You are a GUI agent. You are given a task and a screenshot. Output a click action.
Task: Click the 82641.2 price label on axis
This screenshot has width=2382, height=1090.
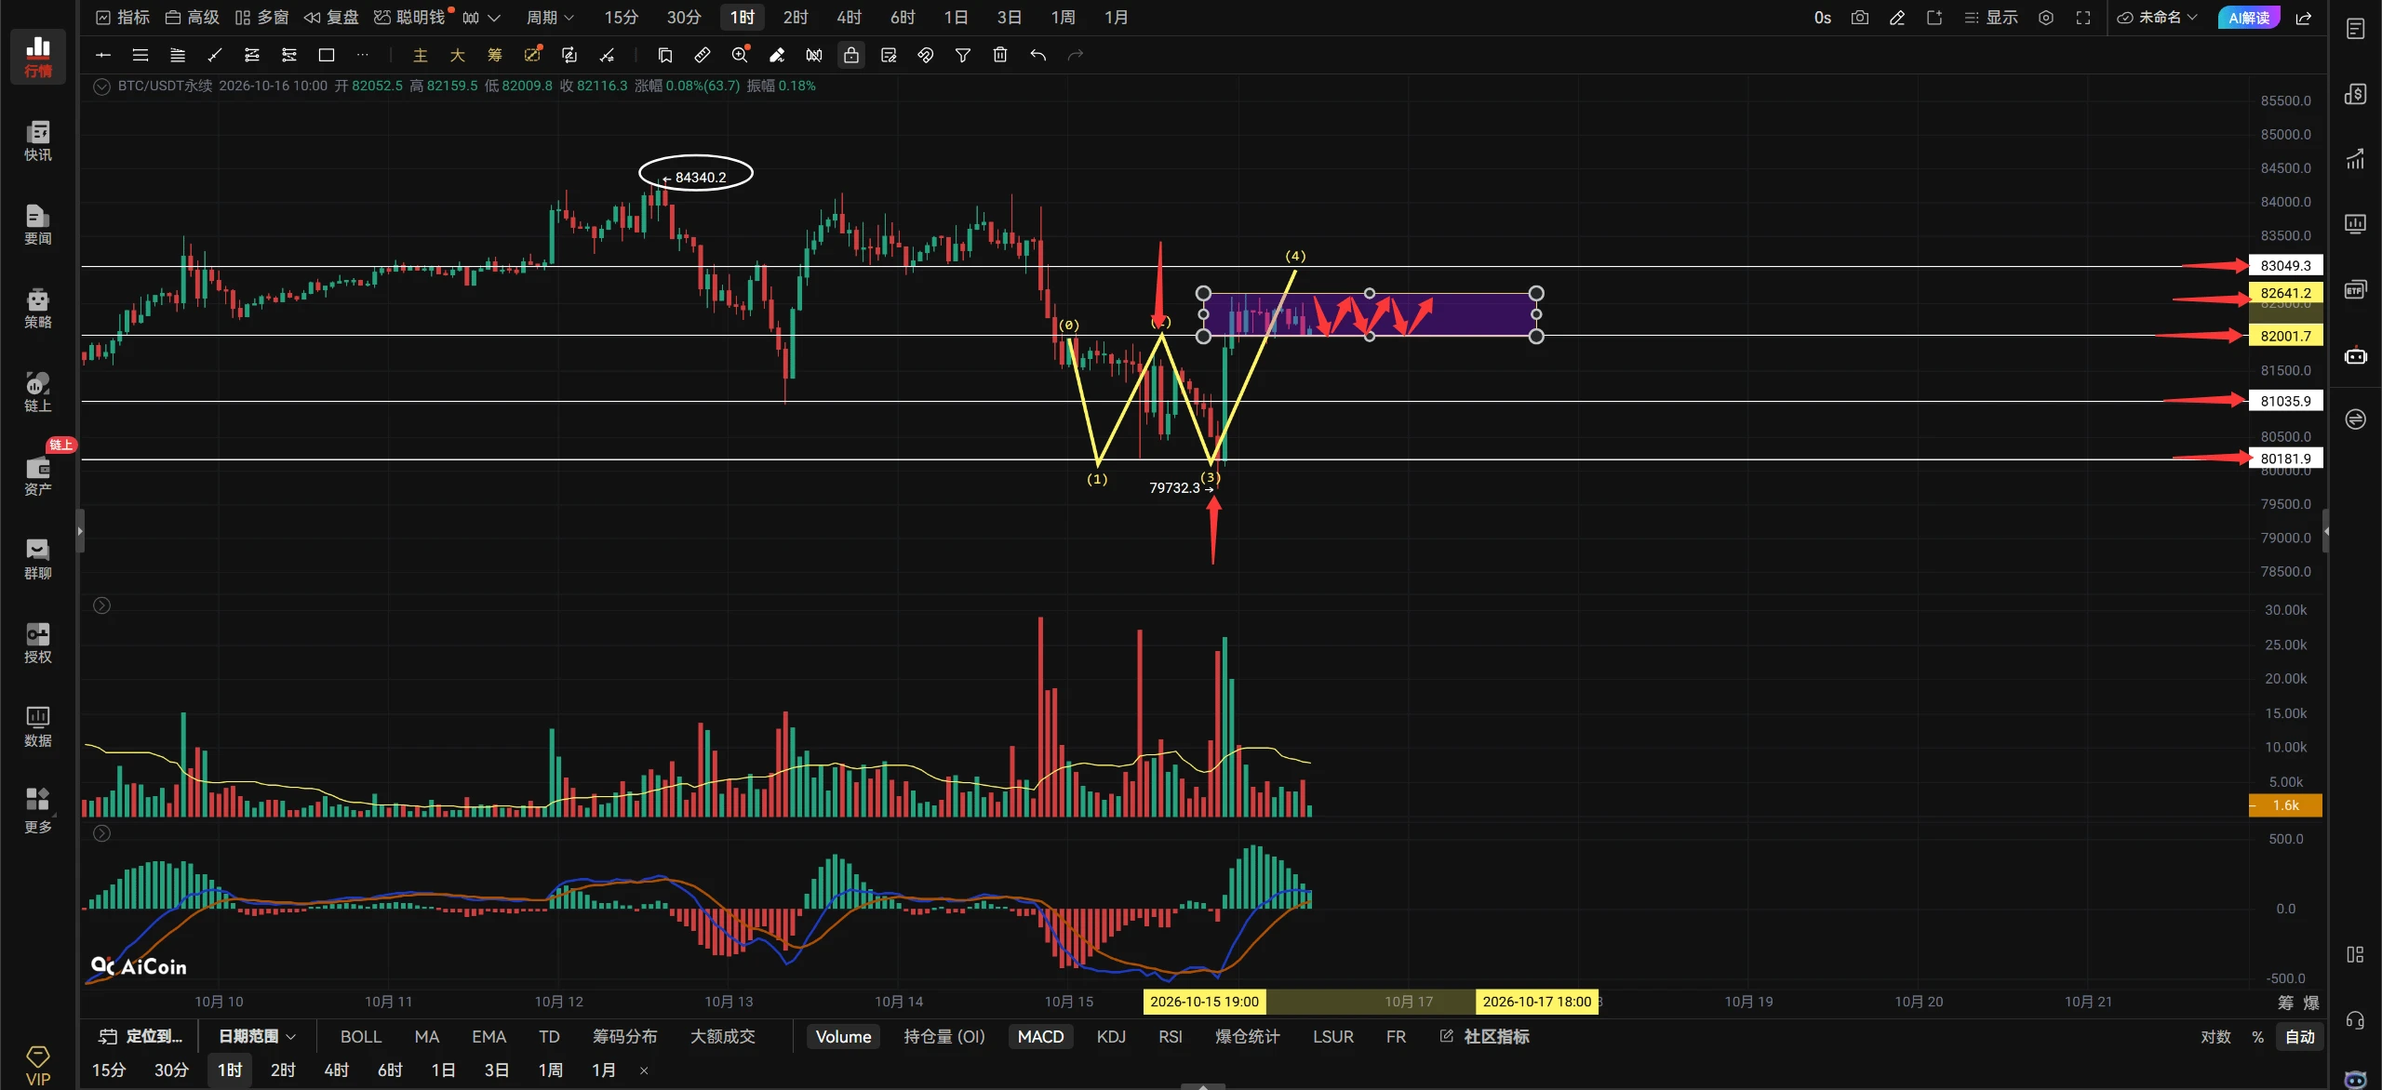coord(2285,292)
